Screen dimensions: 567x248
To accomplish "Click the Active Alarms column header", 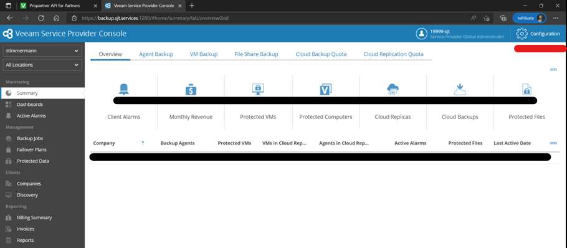I will tap(410, 143).
